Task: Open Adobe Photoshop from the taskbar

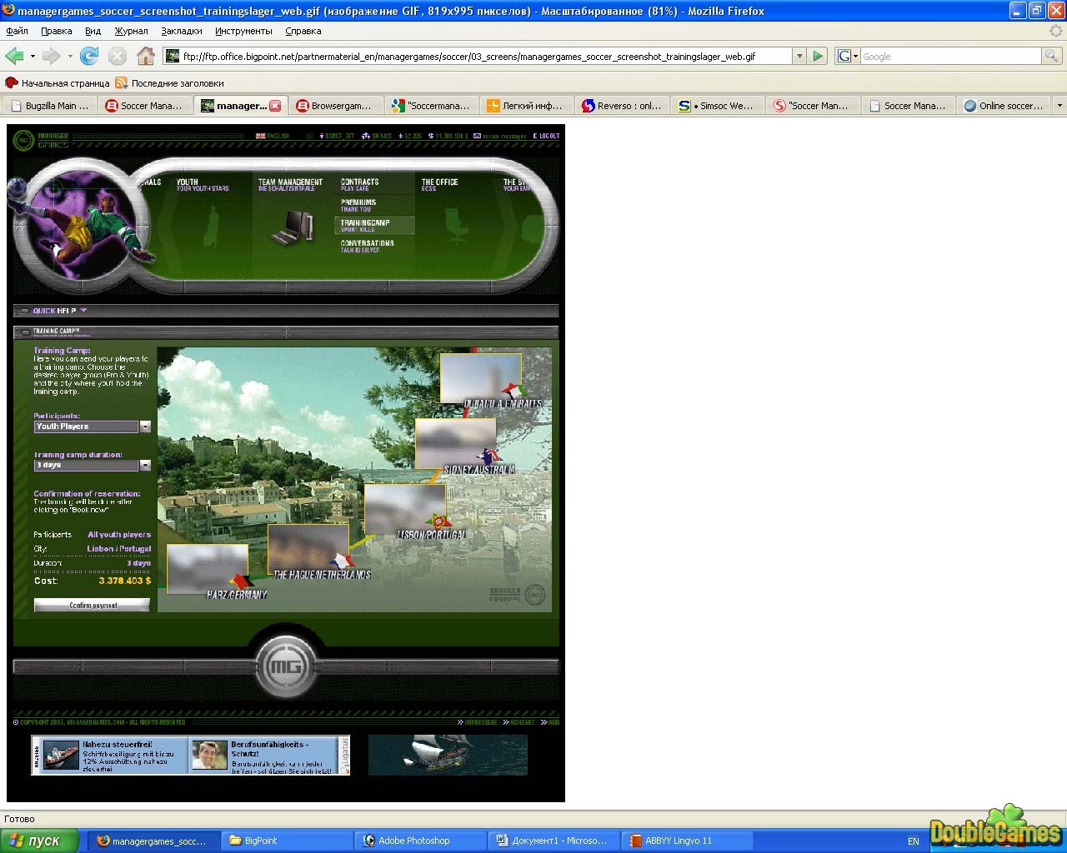Action: click(421, 841)
